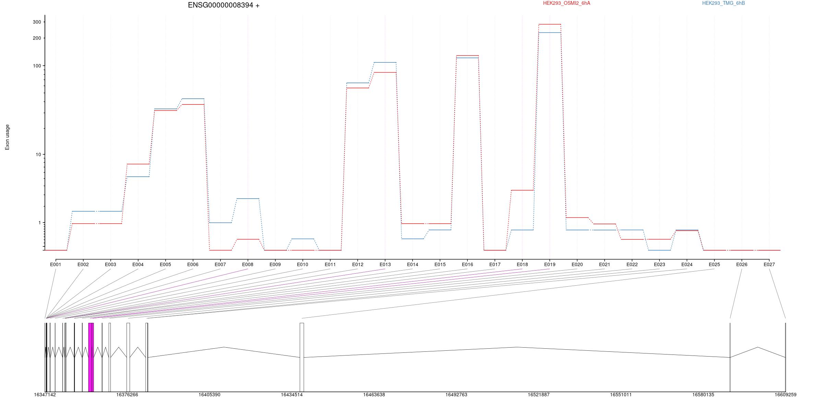823x411 pixels.
Task: Click genomic coordinate 16609259
Action: coord(786,395)
